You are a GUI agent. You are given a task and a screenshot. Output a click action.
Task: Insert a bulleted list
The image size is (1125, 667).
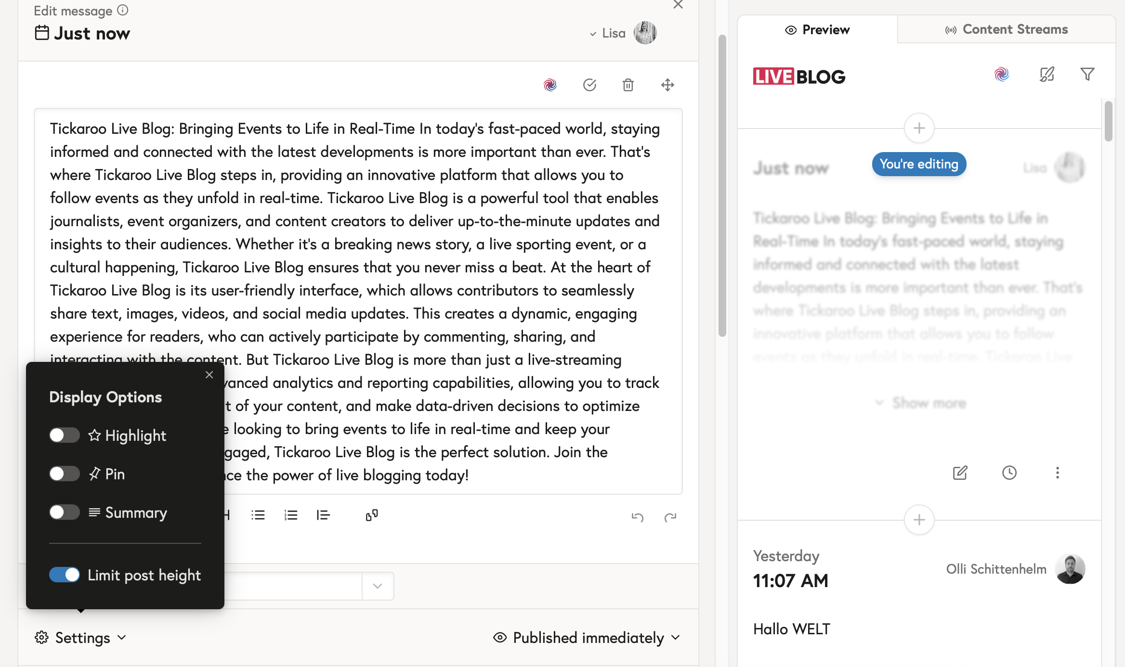258,515
